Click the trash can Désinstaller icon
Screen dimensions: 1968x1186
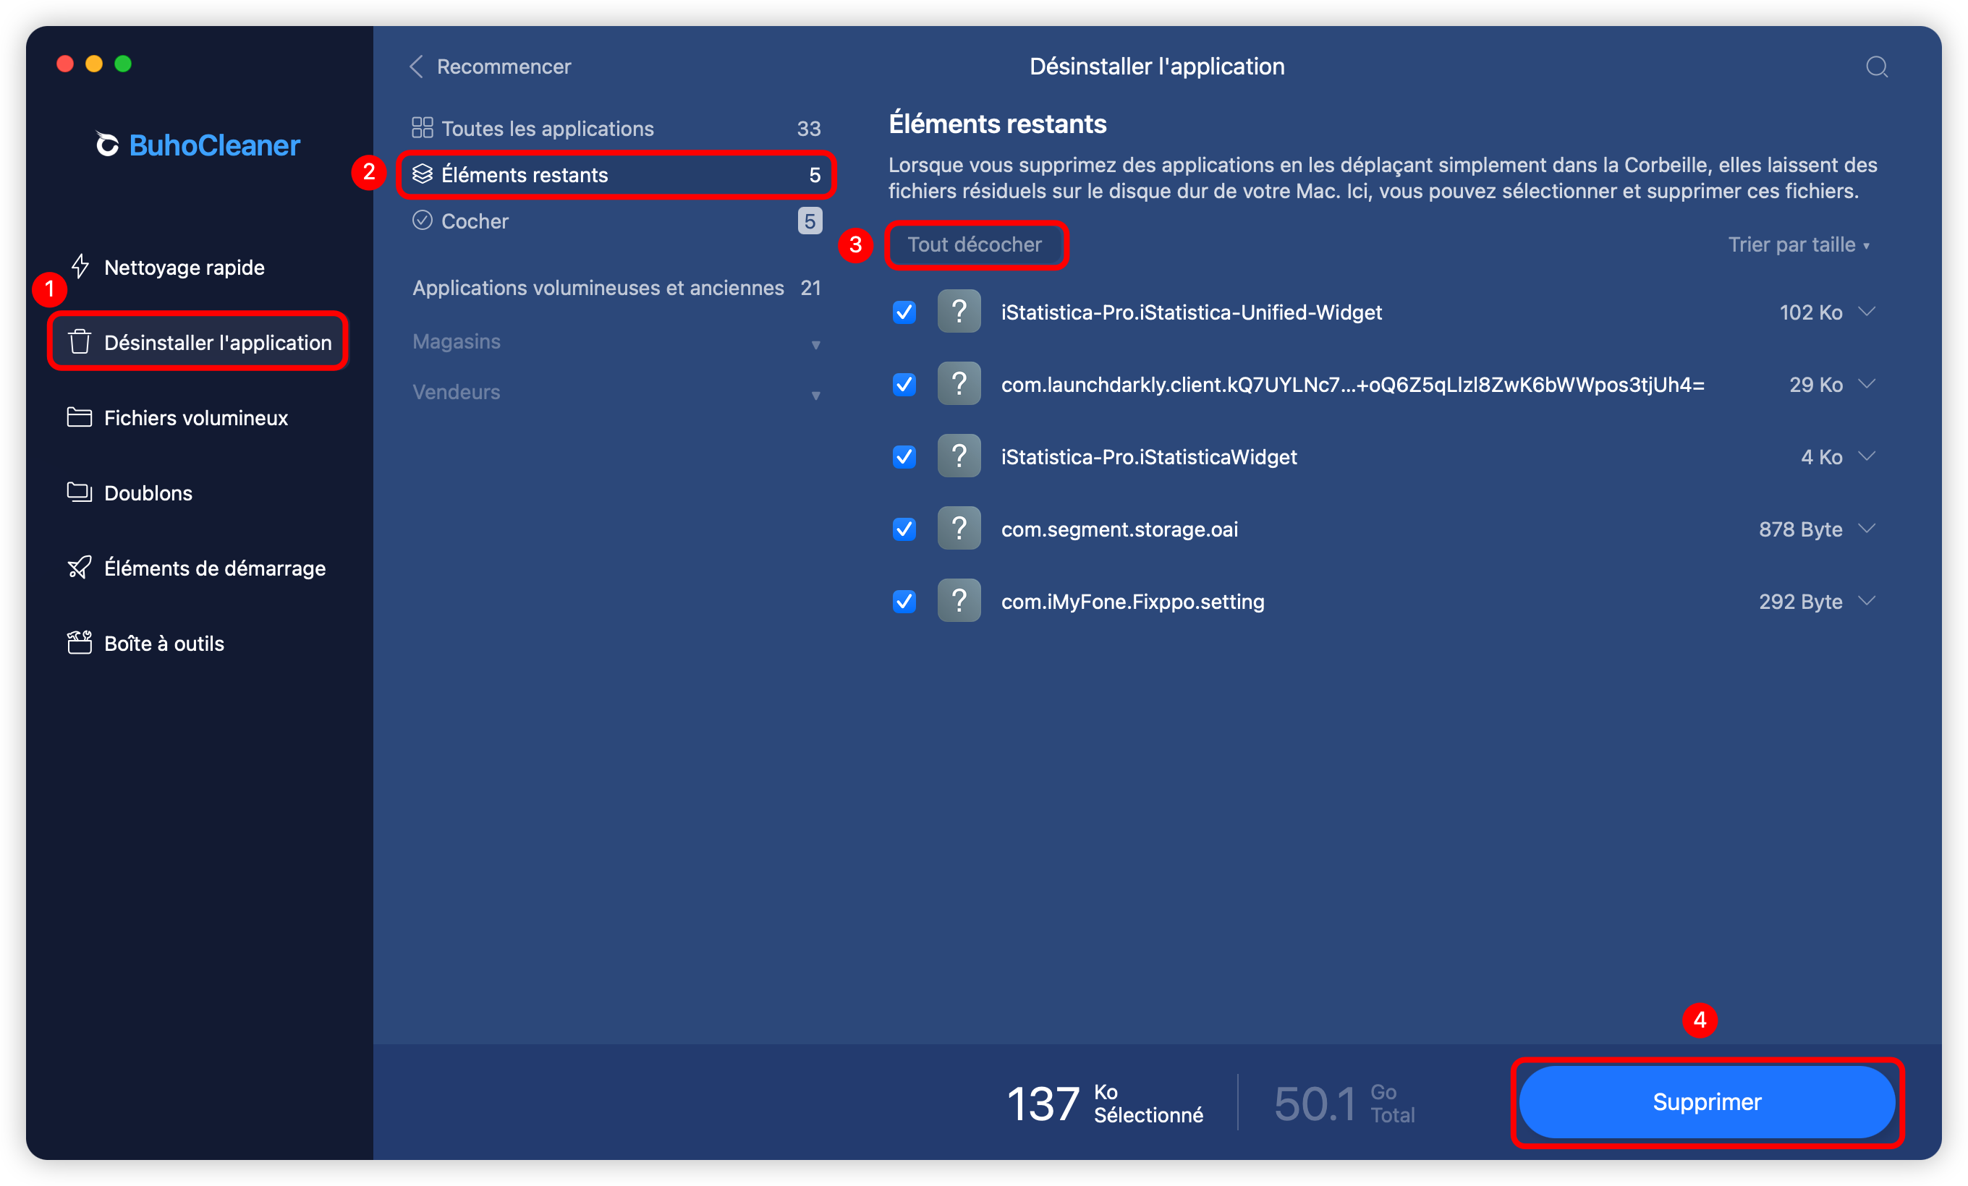[79, 341]
